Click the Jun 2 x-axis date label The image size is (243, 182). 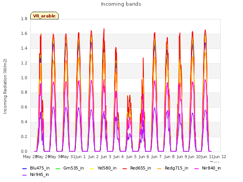coord(93,157)
